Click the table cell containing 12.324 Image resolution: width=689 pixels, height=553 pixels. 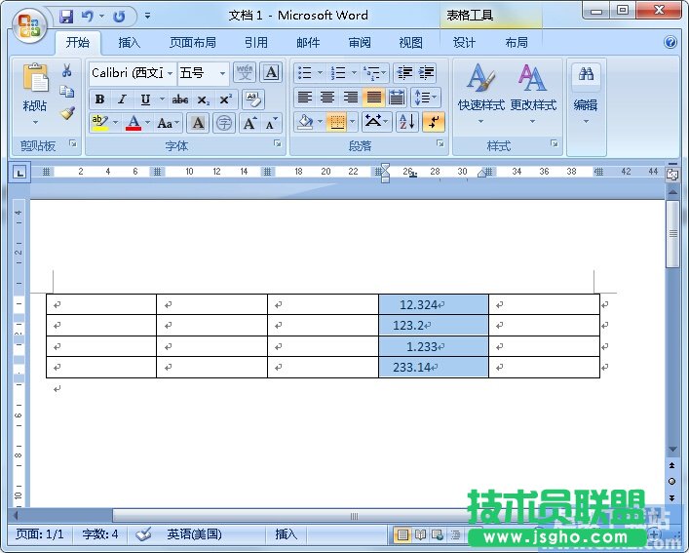point(433,305)
